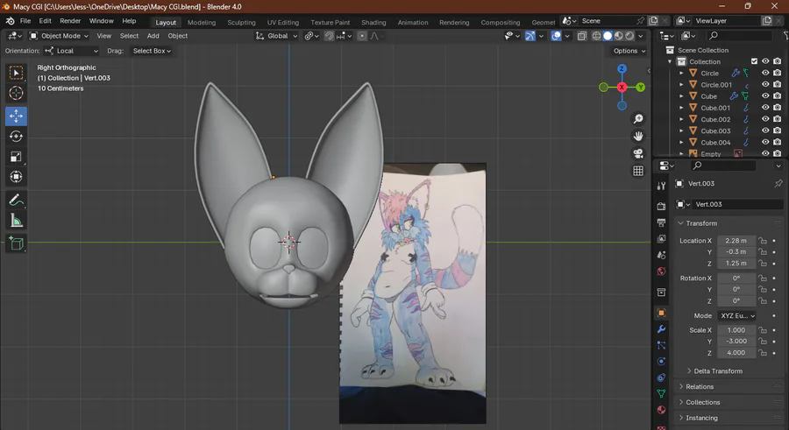Open the Render menu

click(x=70, y=21)
